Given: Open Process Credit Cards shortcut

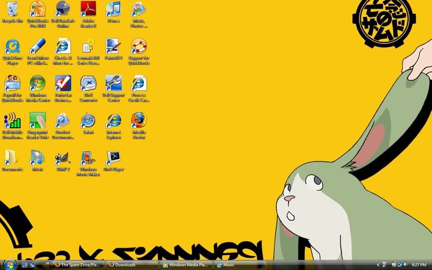Looking at the screenshot, I should [139, 89].
